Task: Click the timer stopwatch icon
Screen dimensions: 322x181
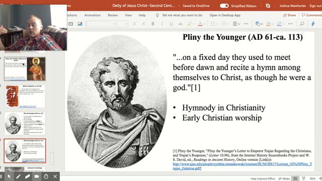Action: (x=46, y=176)
